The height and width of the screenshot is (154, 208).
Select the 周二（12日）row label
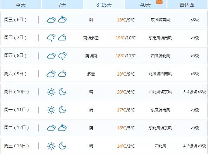click(17, 128)
